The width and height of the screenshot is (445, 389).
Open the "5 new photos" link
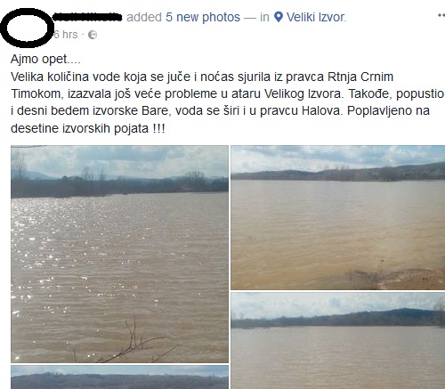(203, 17)
